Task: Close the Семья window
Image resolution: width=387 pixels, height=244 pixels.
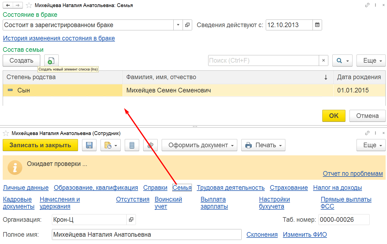Action: point(383,5)
